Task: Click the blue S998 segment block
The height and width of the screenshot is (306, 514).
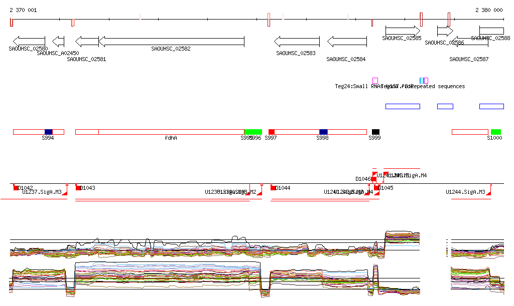Action: click(x=323, y=132)
